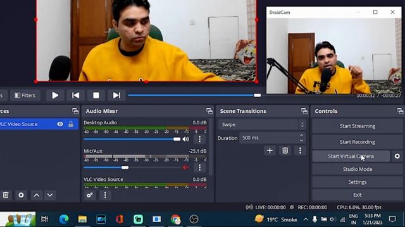Skip to next playlist item
The height and width of the screenshot is (227, 405).
(x=116, y=95)
